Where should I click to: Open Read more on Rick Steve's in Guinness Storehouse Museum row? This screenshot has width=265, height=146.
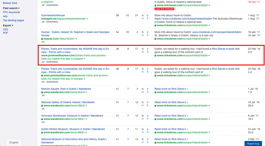pyautogui.click(x=171, y=116)
